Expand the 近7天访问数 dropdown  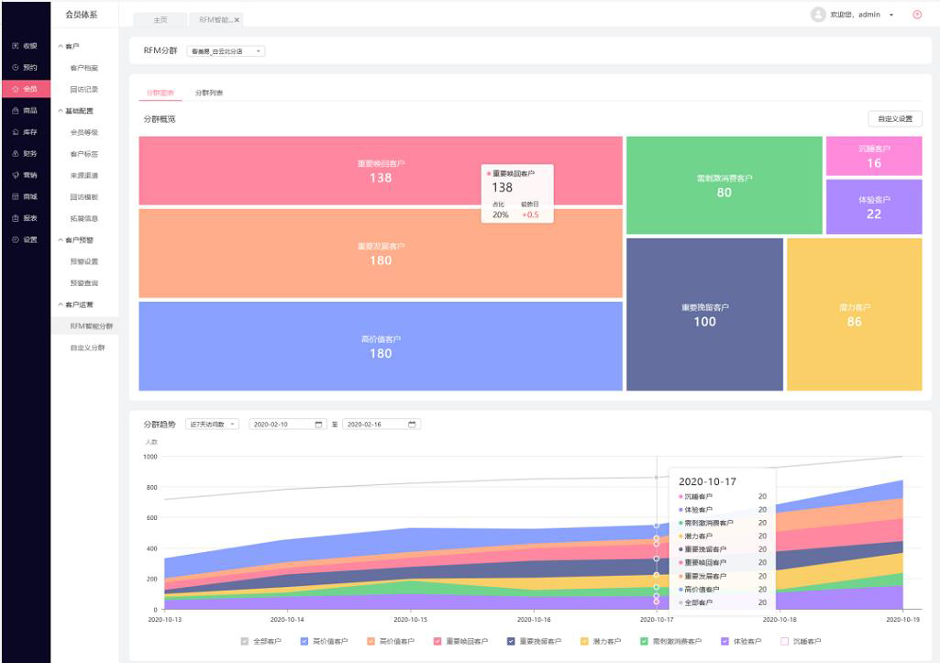click(212, 425)
